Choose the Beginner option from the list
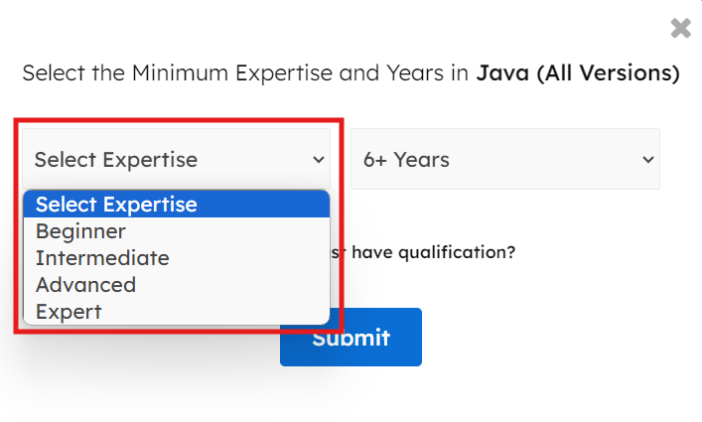 tap(80, 231)
